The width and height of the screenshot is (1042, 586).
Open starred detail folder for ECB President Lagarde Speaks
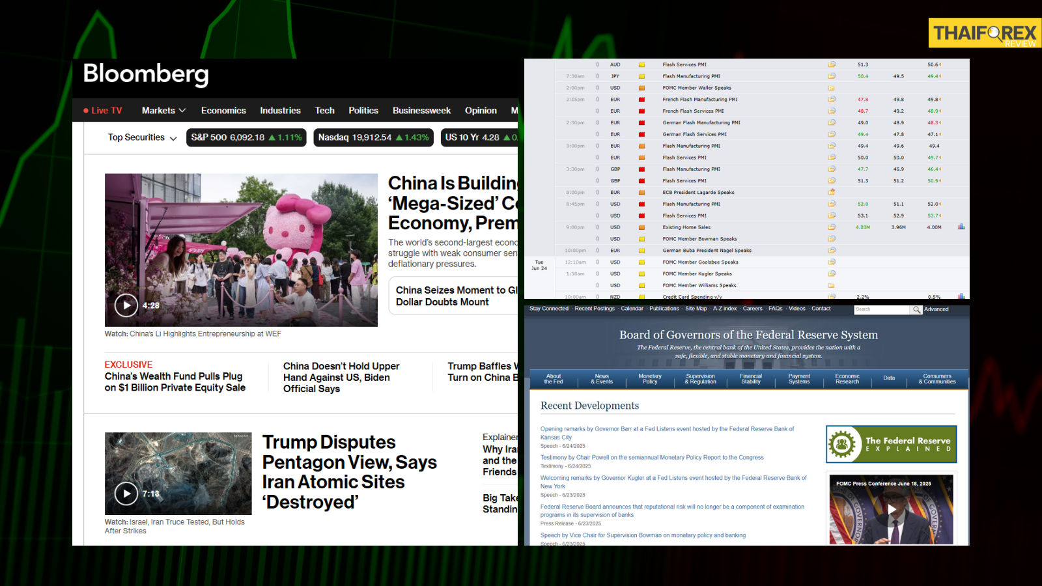point(832,192)
